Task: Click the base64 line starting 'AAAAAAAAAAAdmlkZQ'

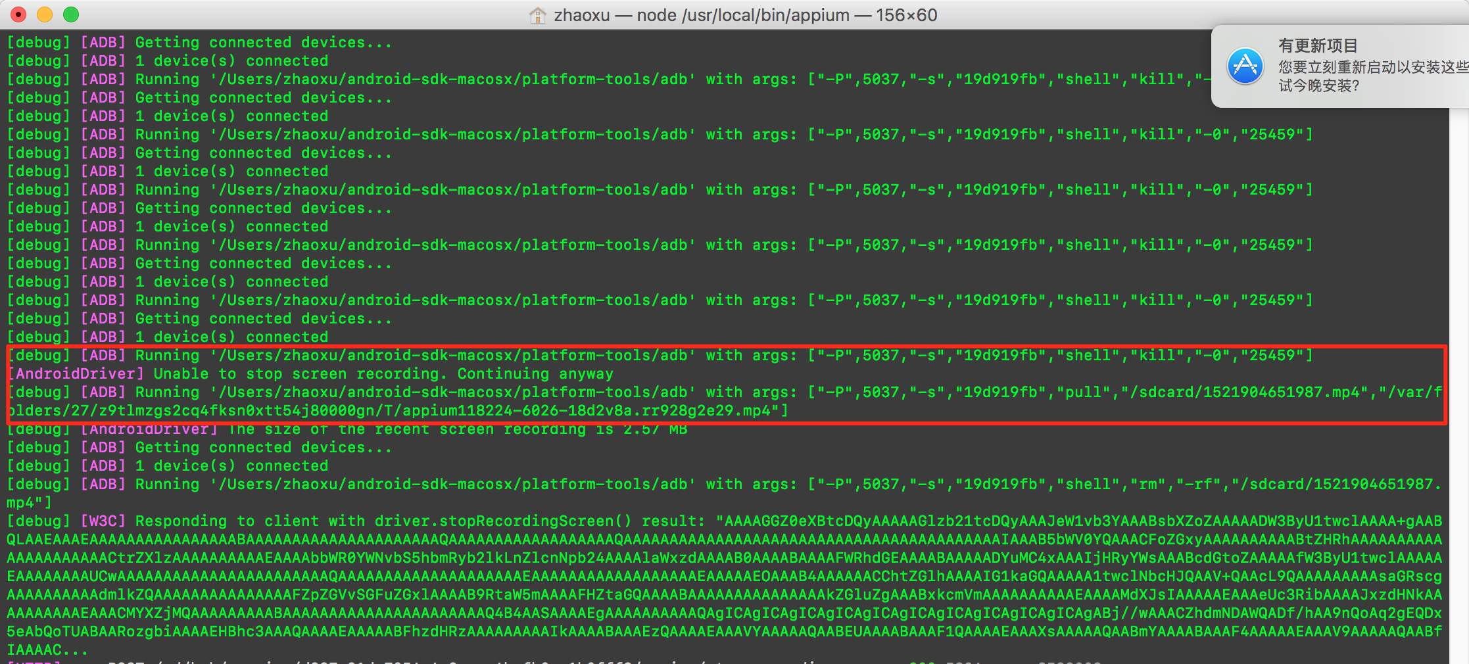Action: (x=725, y=594)
